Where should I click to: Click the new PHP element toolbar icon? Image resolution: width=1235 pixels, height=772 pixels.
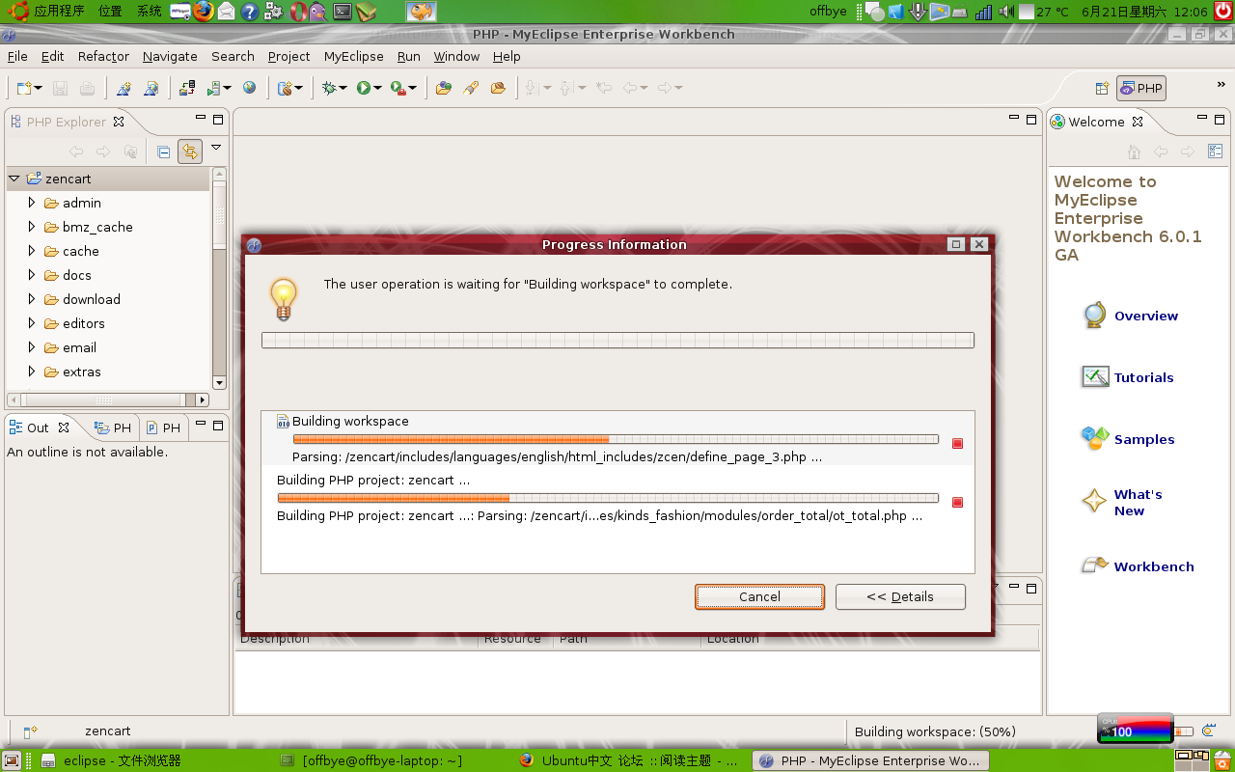click(285, 88)
